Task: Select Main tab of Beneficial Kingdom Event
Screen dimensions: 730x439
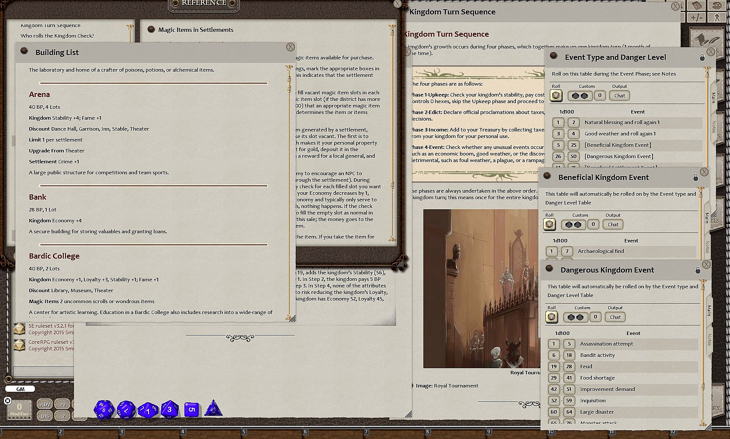Action: (x=707, y=218)
